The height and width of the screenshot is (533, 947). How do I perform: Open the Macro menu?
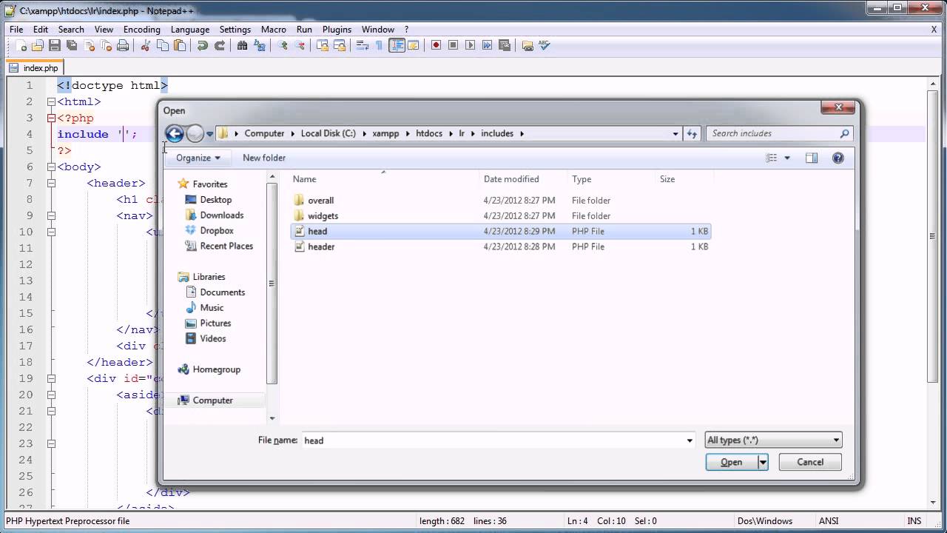point(274,30)
